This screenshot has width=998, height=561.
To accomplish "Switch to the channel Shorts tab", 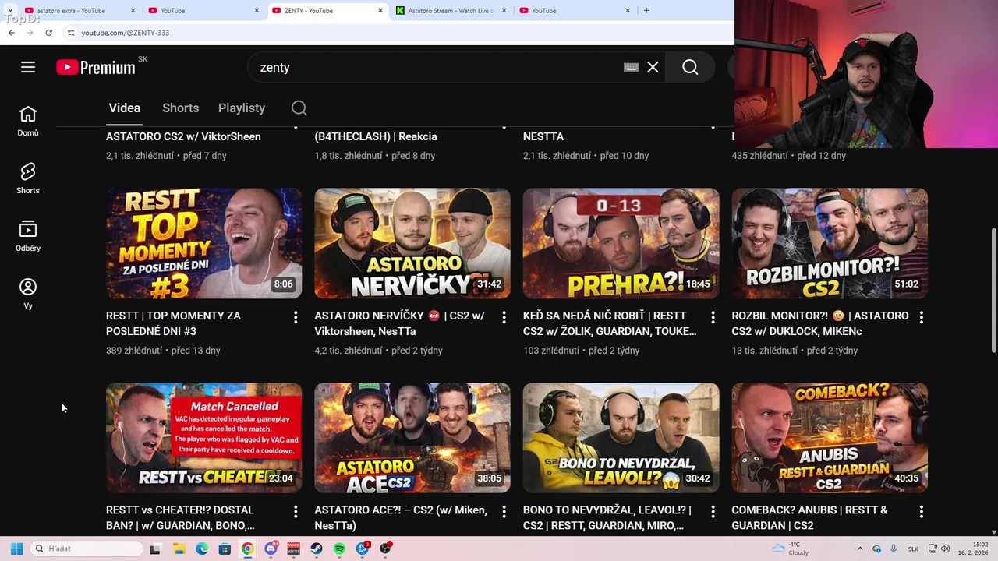I will (180, 108).
